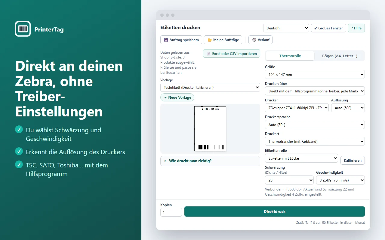Import via Excel oder CSV importieren label
The width and height of the screenshot is (385, 240).
click(234, 54)
